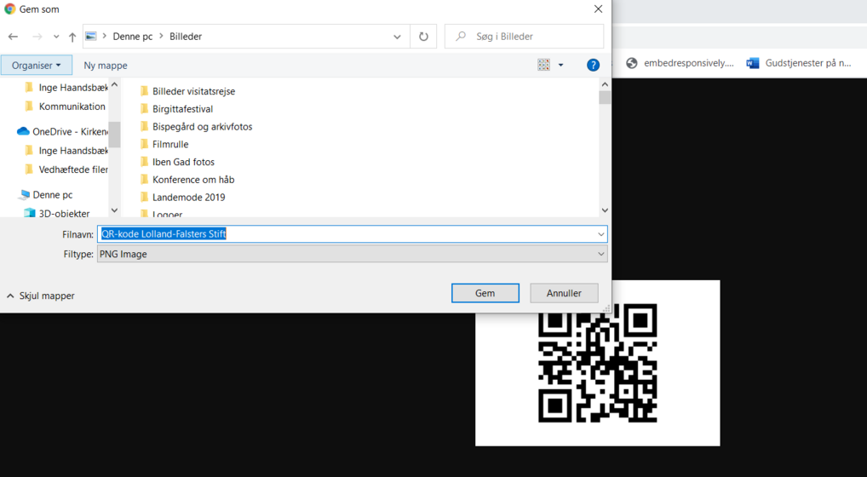
Task: Cancel the dialog with Annuller
Action: 564,293
